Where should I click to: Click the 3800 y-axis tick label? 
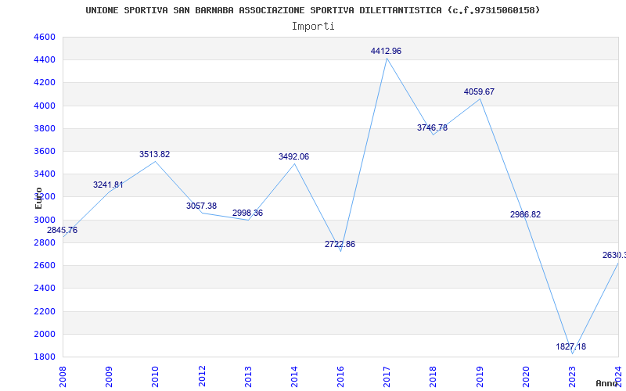point(45,128)
